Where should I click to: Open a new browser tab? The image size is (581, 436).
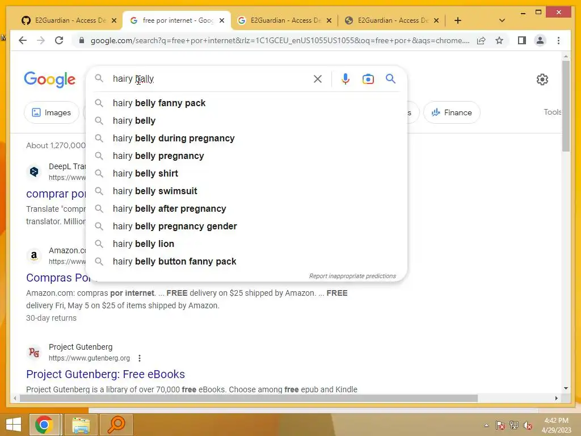[458, 20]
